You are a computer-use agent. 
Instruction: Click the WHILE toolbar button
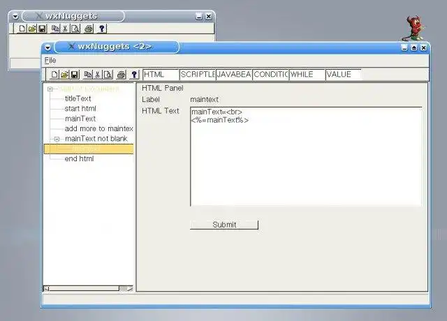(307, 75)
